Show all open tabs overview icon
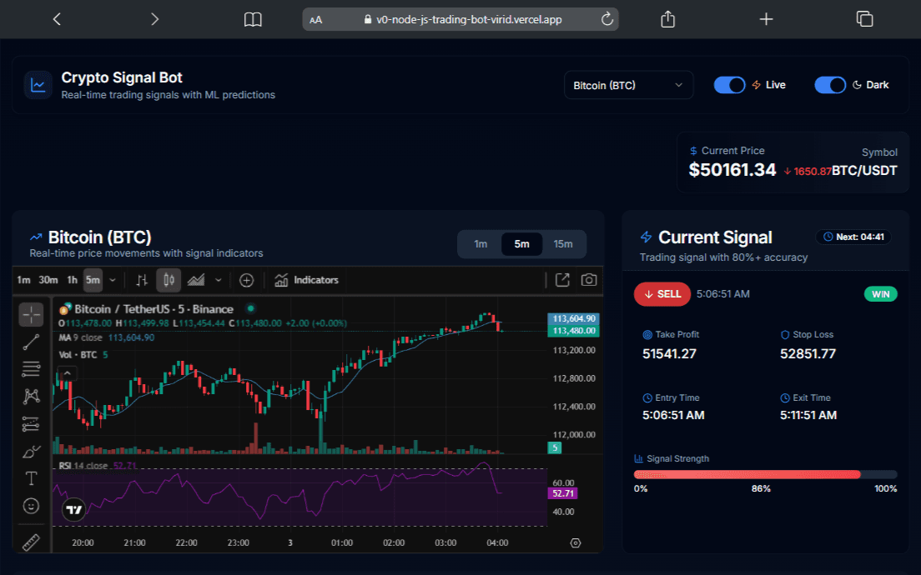921x575 pixels. [864, 19]
